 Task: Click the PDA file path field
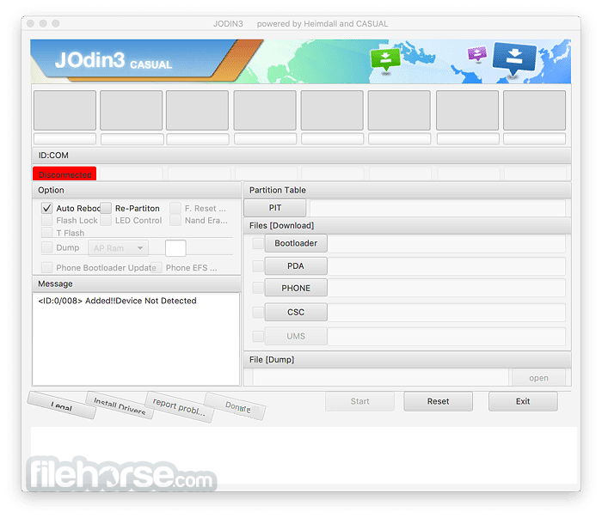[x=446, y=266]
